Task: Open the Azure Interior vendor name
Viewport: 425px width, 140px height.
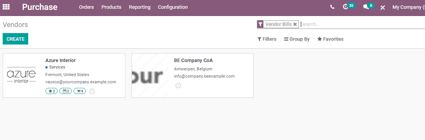Action: click(61, 60)
